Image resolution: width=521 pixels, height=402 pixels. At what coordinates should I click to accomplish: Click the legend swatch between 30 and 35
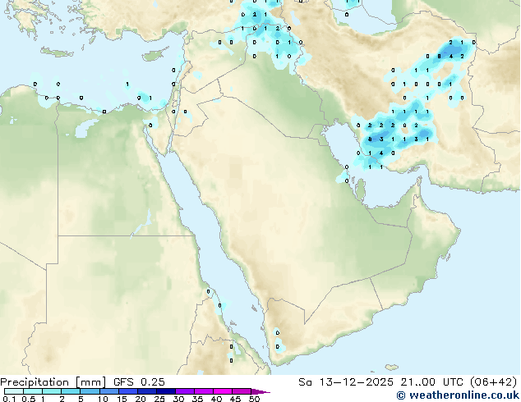click(x=184, y=391)
